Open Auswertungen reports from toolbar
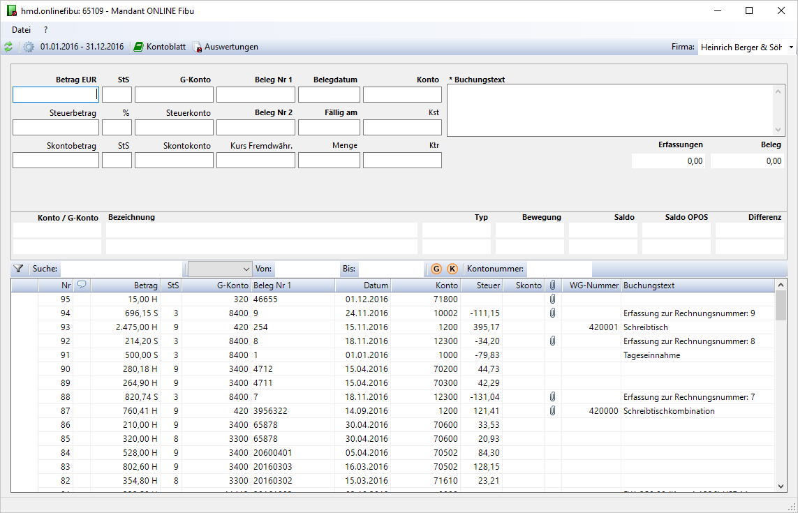798x513 pixels. click(225, 47)
